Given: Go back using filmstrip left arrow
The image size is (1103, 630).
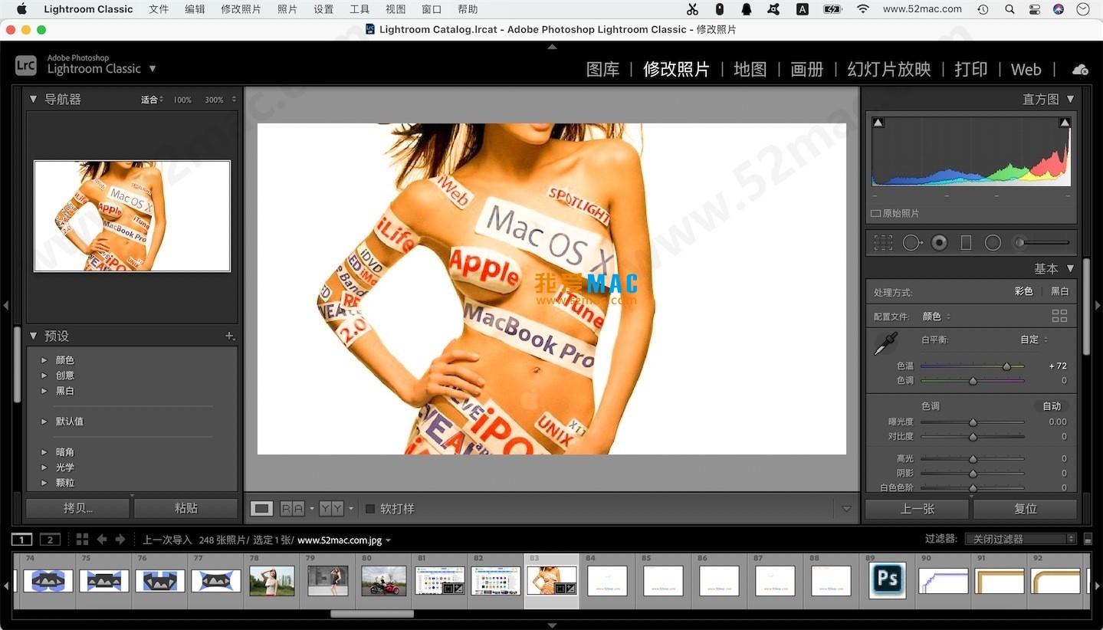Looking at the screenshot, I should pos(101,540).
